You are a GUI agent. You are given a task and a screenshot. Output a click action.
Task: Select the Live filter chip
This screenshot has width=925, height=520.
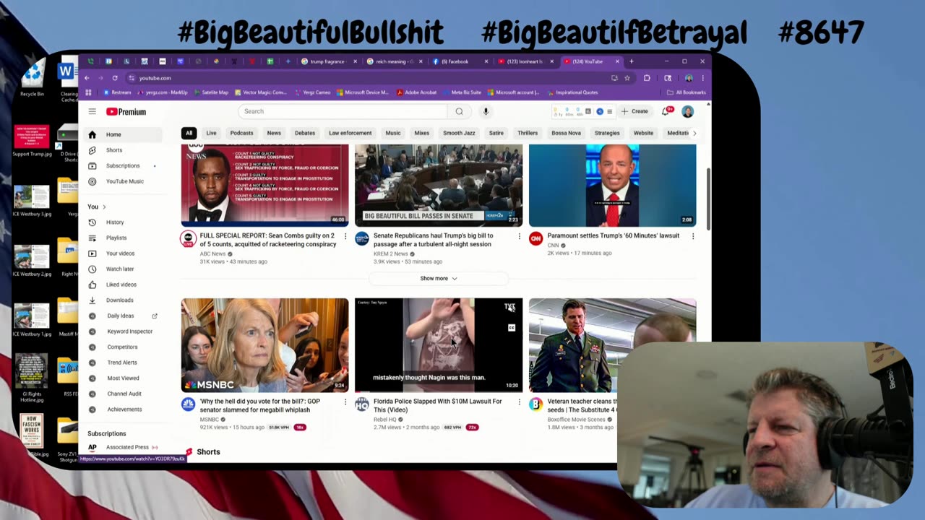point(211,133)
